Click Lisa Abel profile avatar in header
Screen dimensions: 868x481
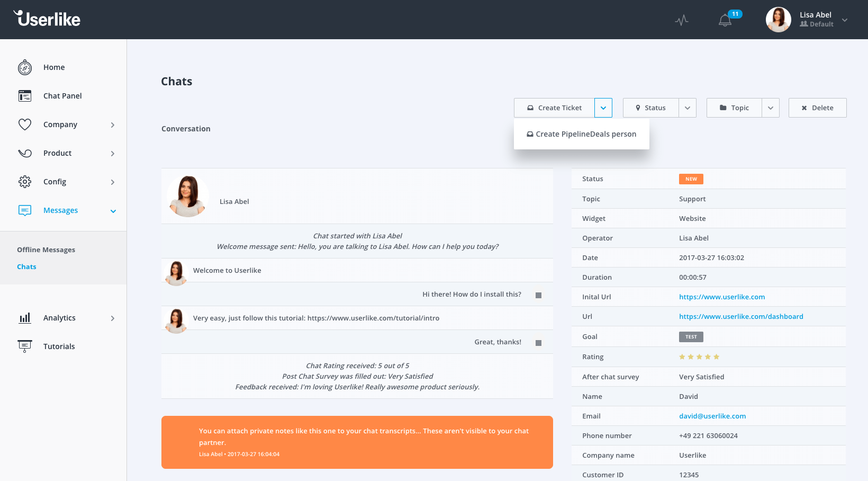coord(778,20)
